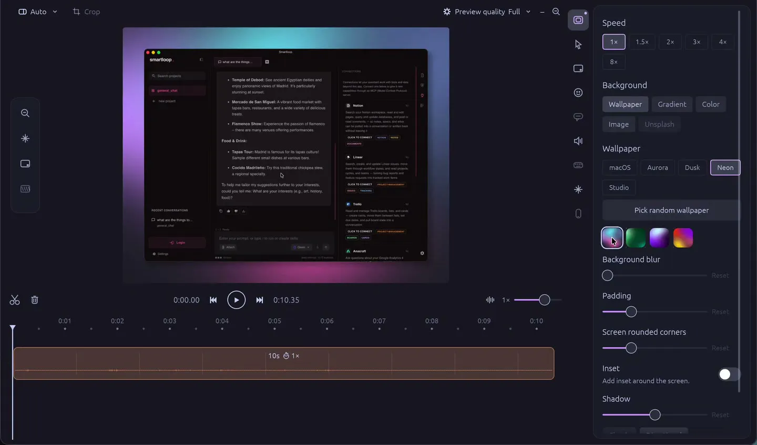Reset the Shadow value

point(720,414)
